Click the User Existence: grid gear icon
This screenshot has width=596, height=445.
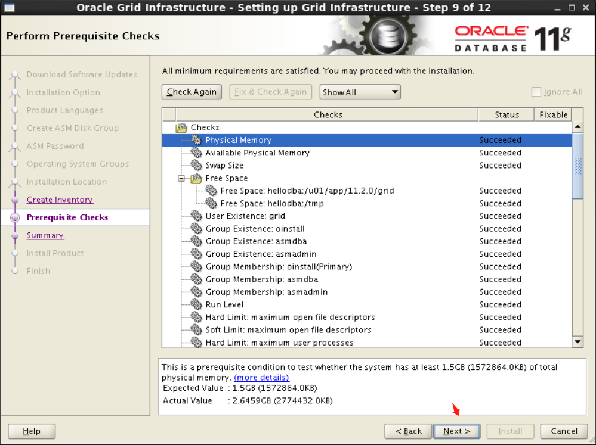(x=196, y=216)
